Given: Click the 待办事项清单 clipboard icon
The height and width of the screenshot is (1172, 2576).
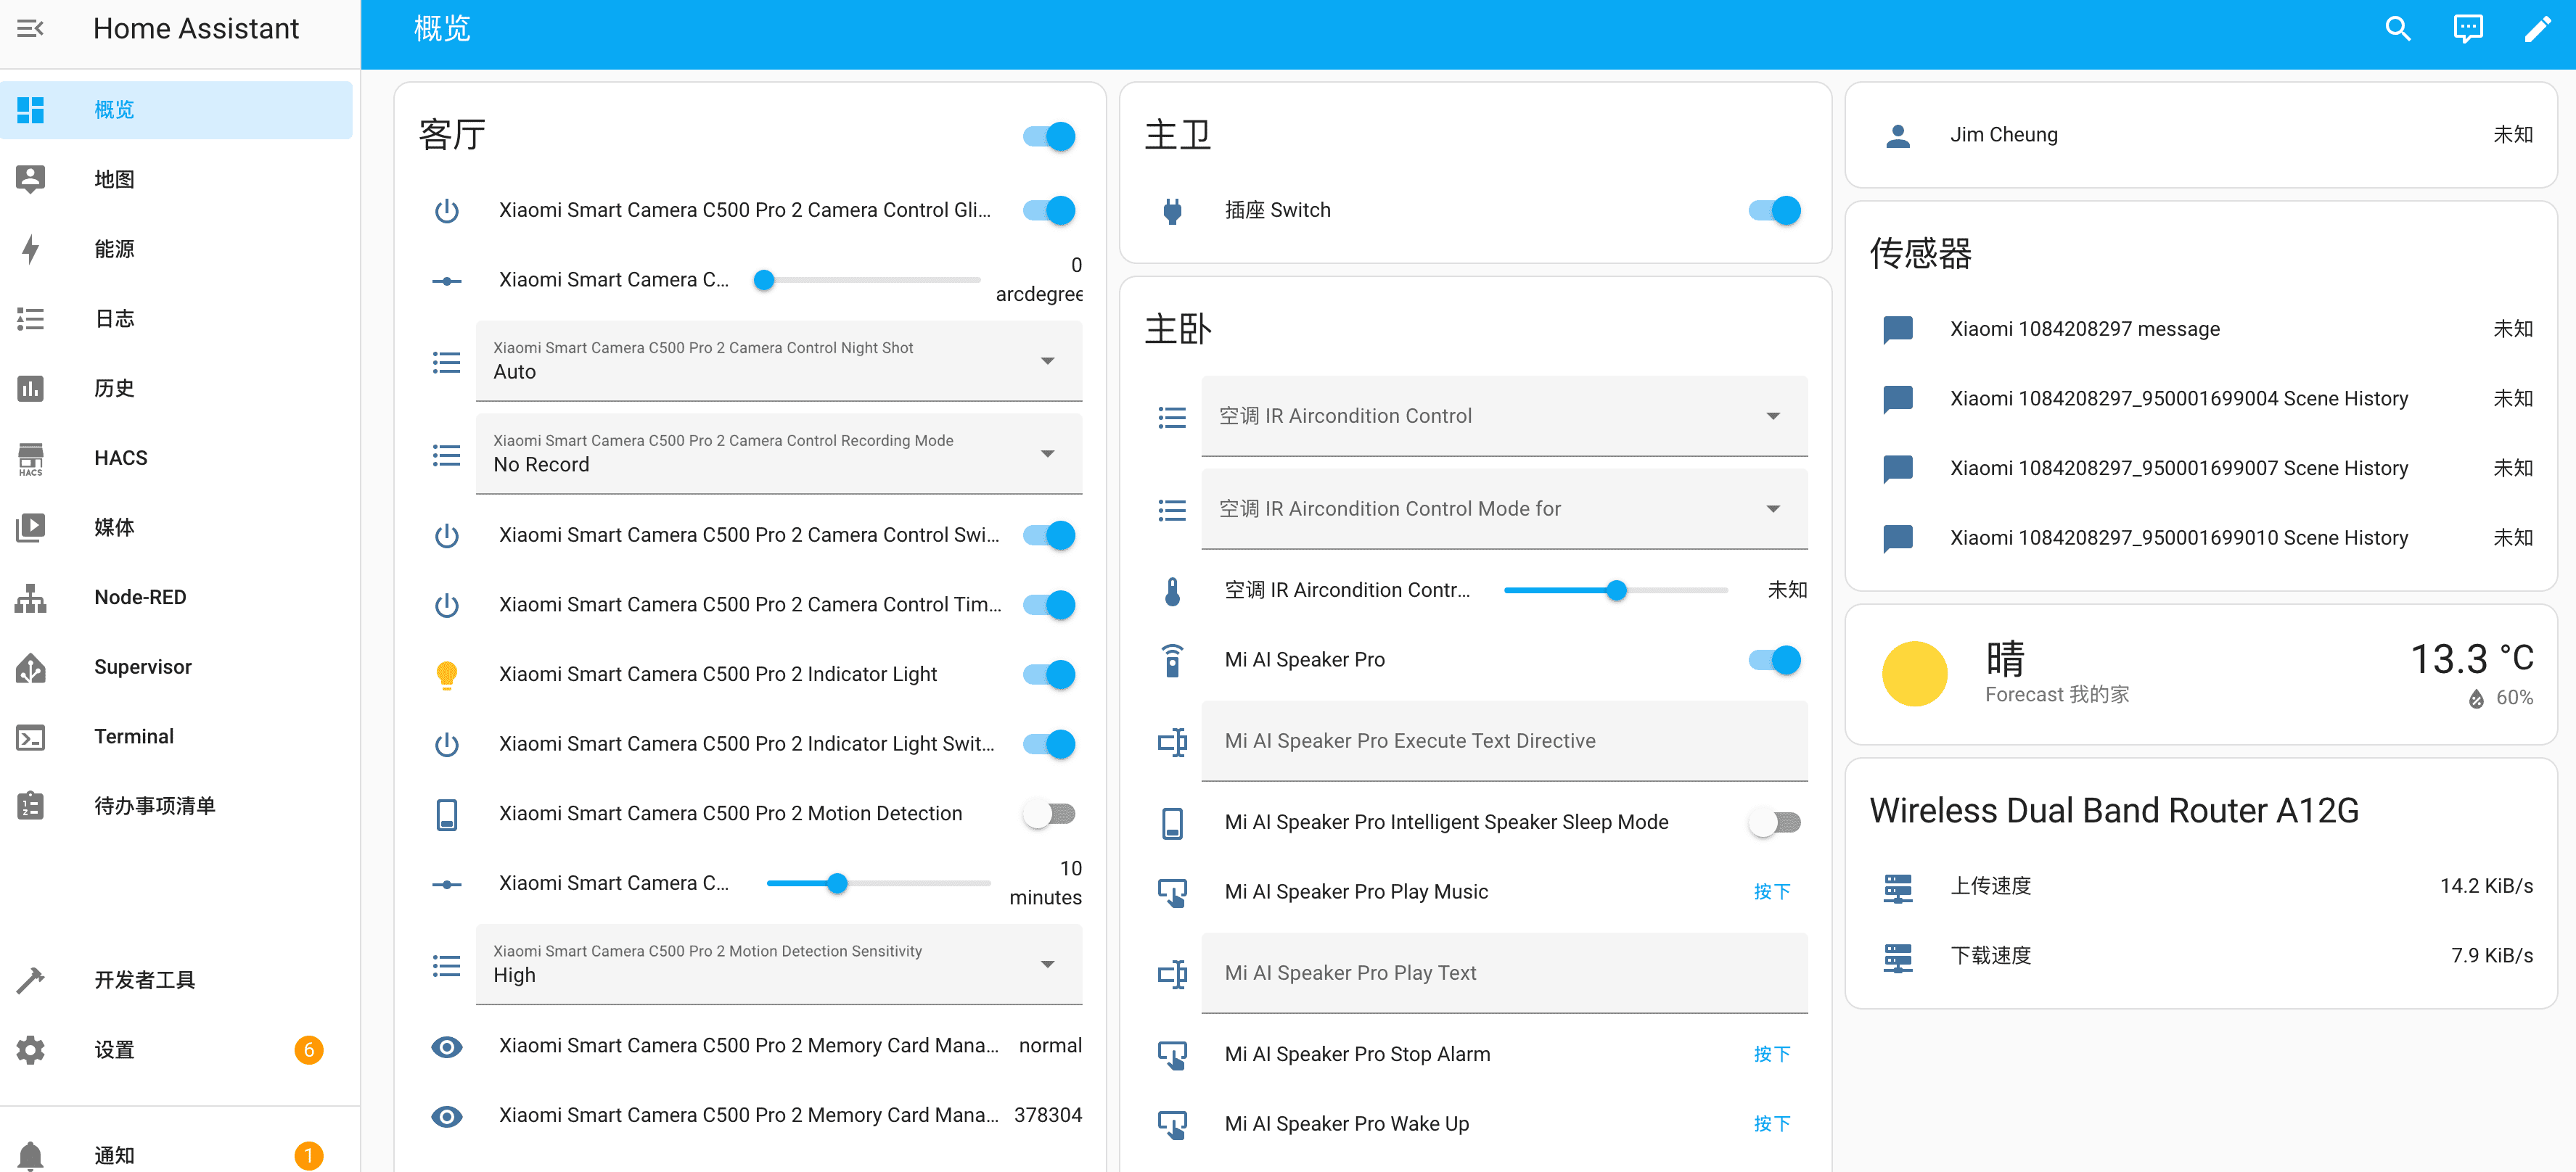Looking at the screenshot, I should [31, 805].
